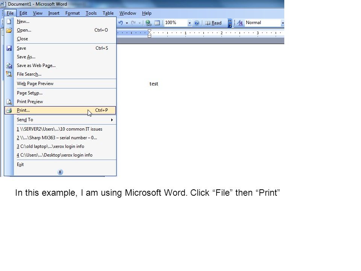This screenshot has width=361, height=271.
Task: Click the Microsoft Word Help question icon
Action: 197,23
